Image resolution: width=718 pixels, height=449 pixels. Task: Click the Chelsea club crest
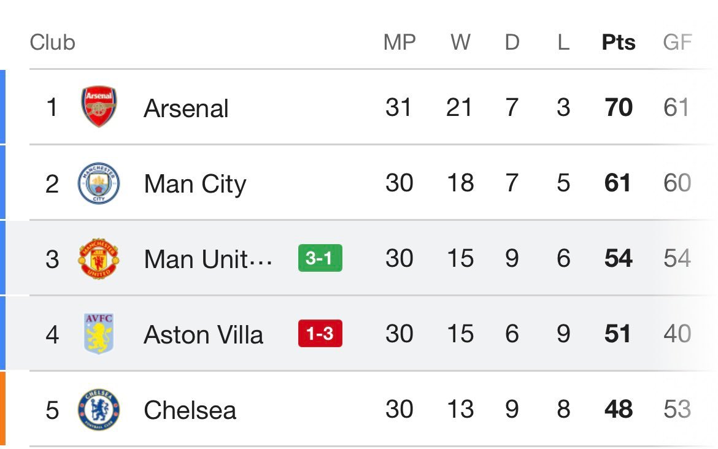pos(99,410)
